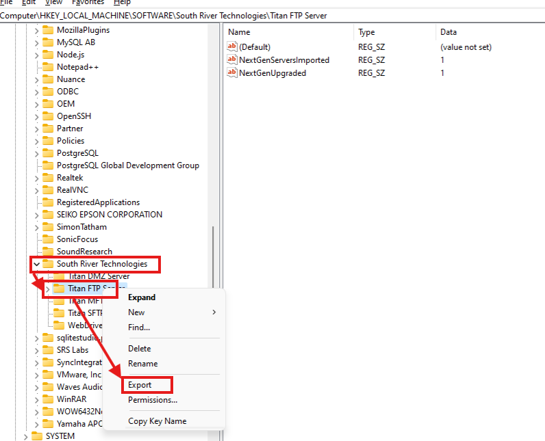Click the NextGenServersImported string value icon
This screenshot has height=441, width=545.
pos(231,60)
